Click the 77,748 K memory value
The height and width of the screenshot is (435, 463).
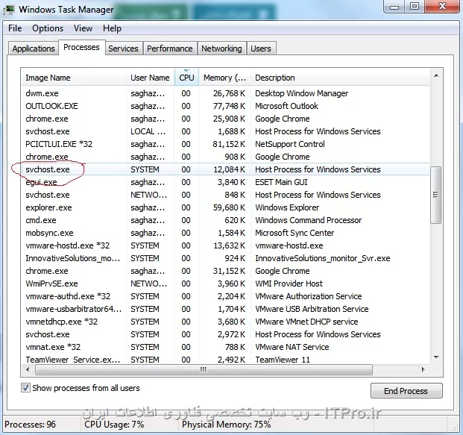coord(229,106)
